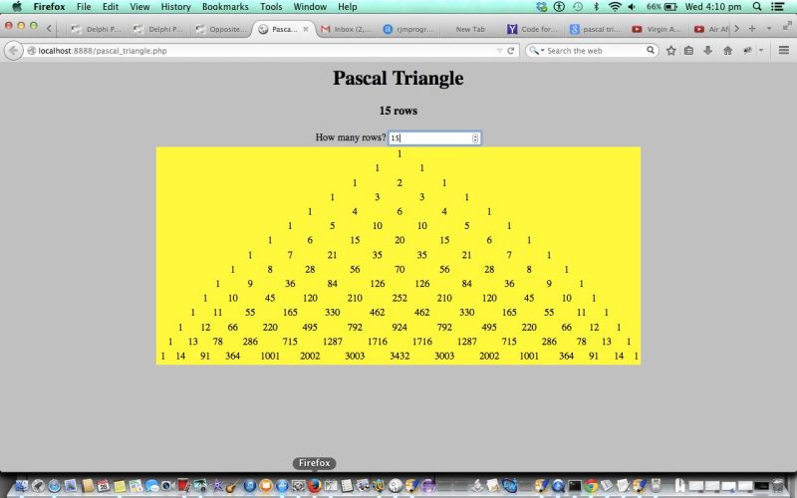Choose search engine dropdown in search box

536,51
